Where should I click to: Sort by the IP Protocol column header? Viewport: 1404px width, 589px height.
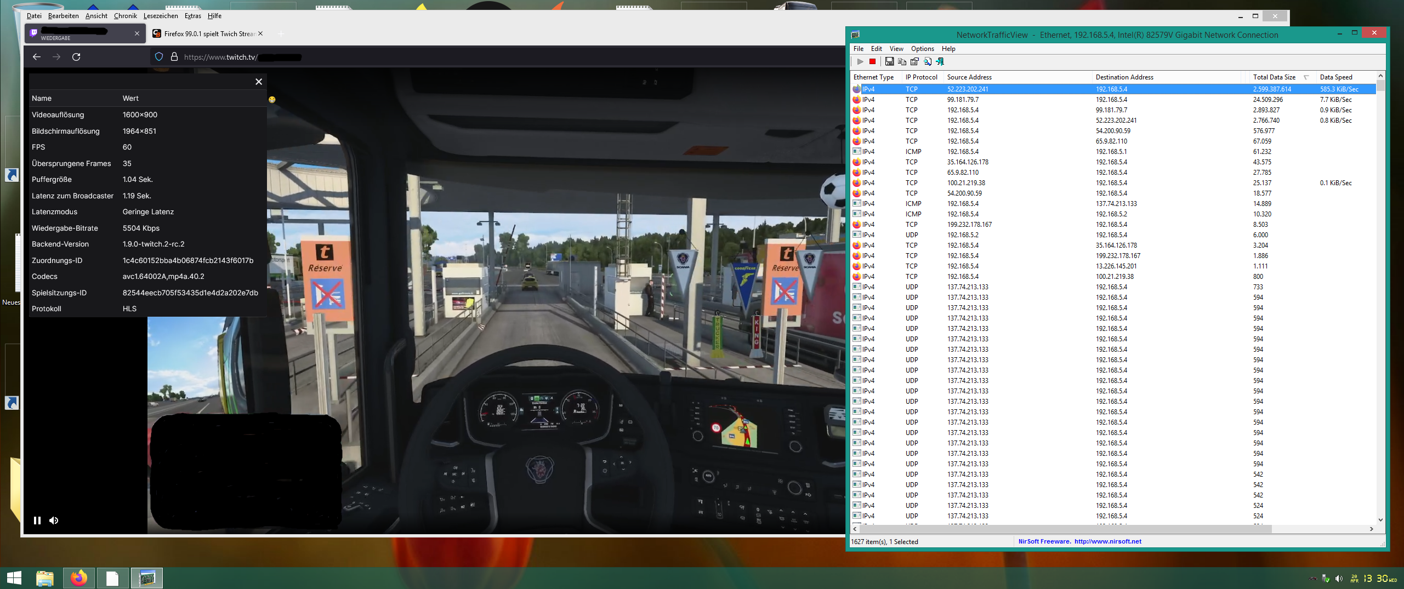[923, 77]
